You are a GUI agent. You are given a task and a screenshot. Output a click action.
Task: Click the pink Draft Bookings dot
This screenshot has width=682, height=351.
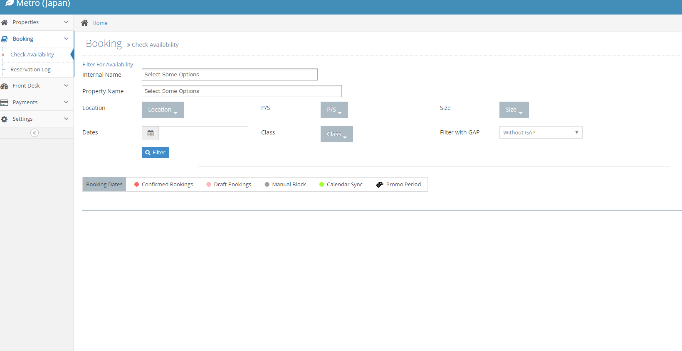[x=209, y=185]
